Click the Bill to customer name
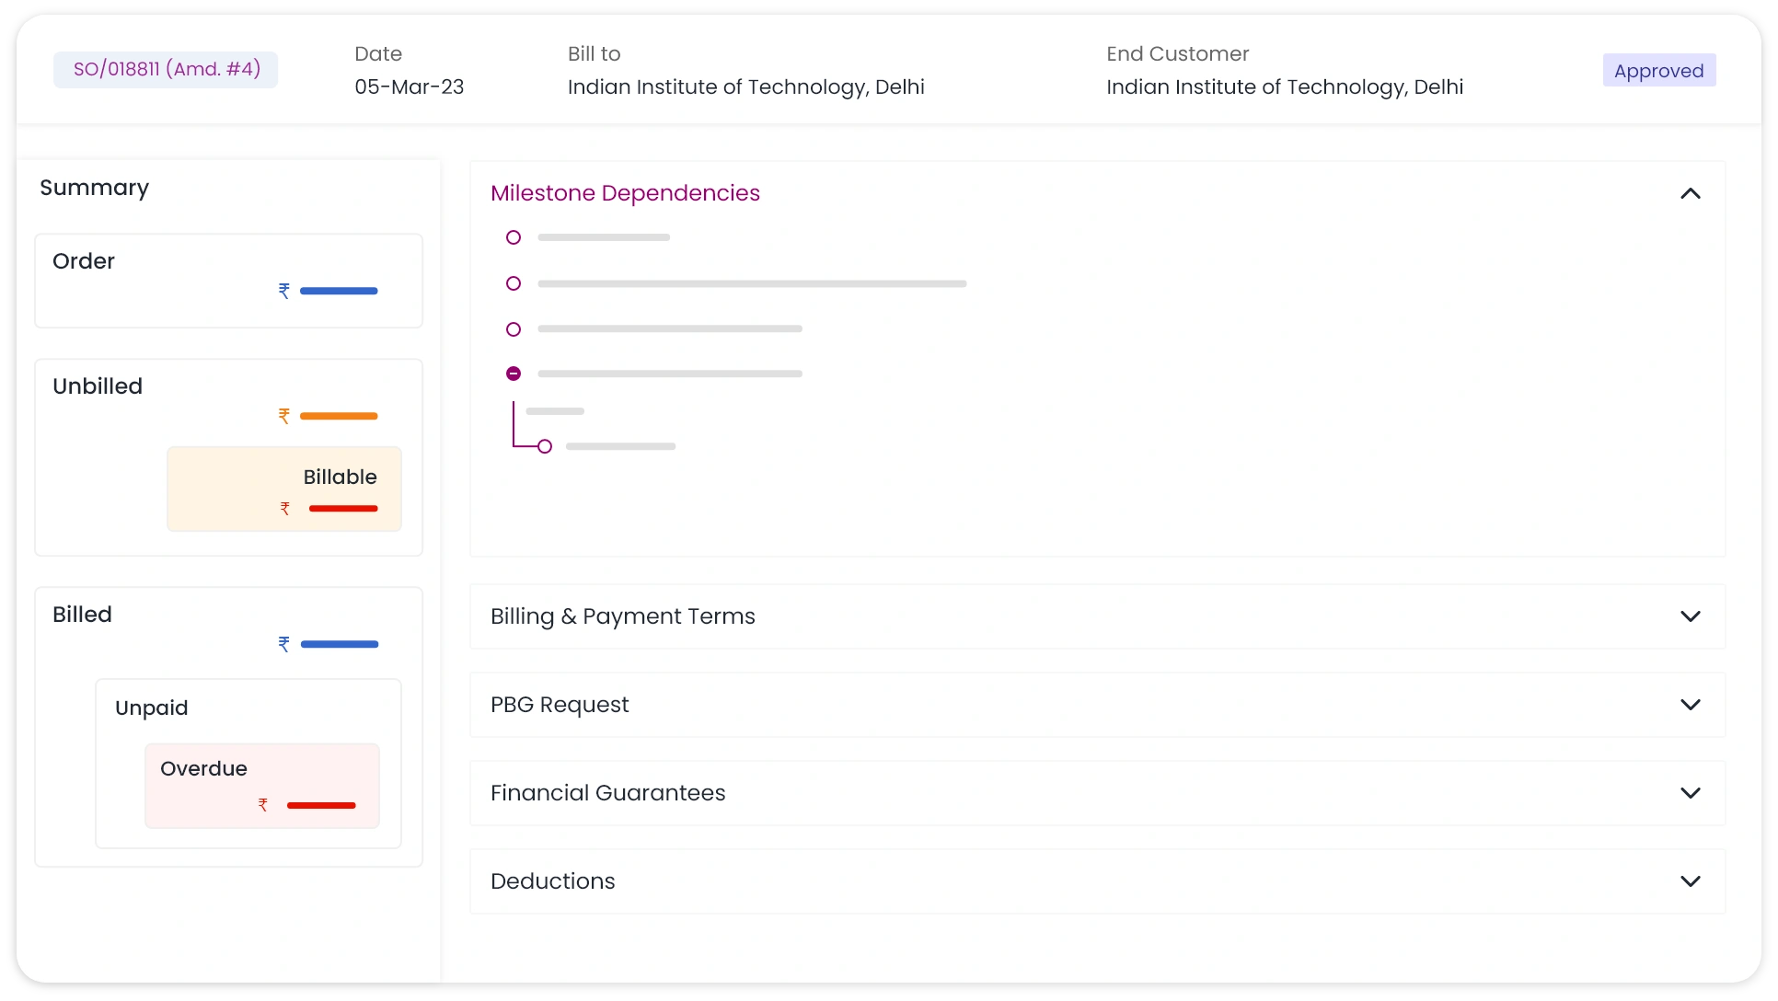 (745, 87)
